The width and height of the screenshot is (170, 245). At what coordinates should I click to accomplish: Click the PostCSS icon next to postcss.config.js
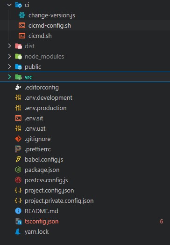pyautogui.click(x=18, y=180)
